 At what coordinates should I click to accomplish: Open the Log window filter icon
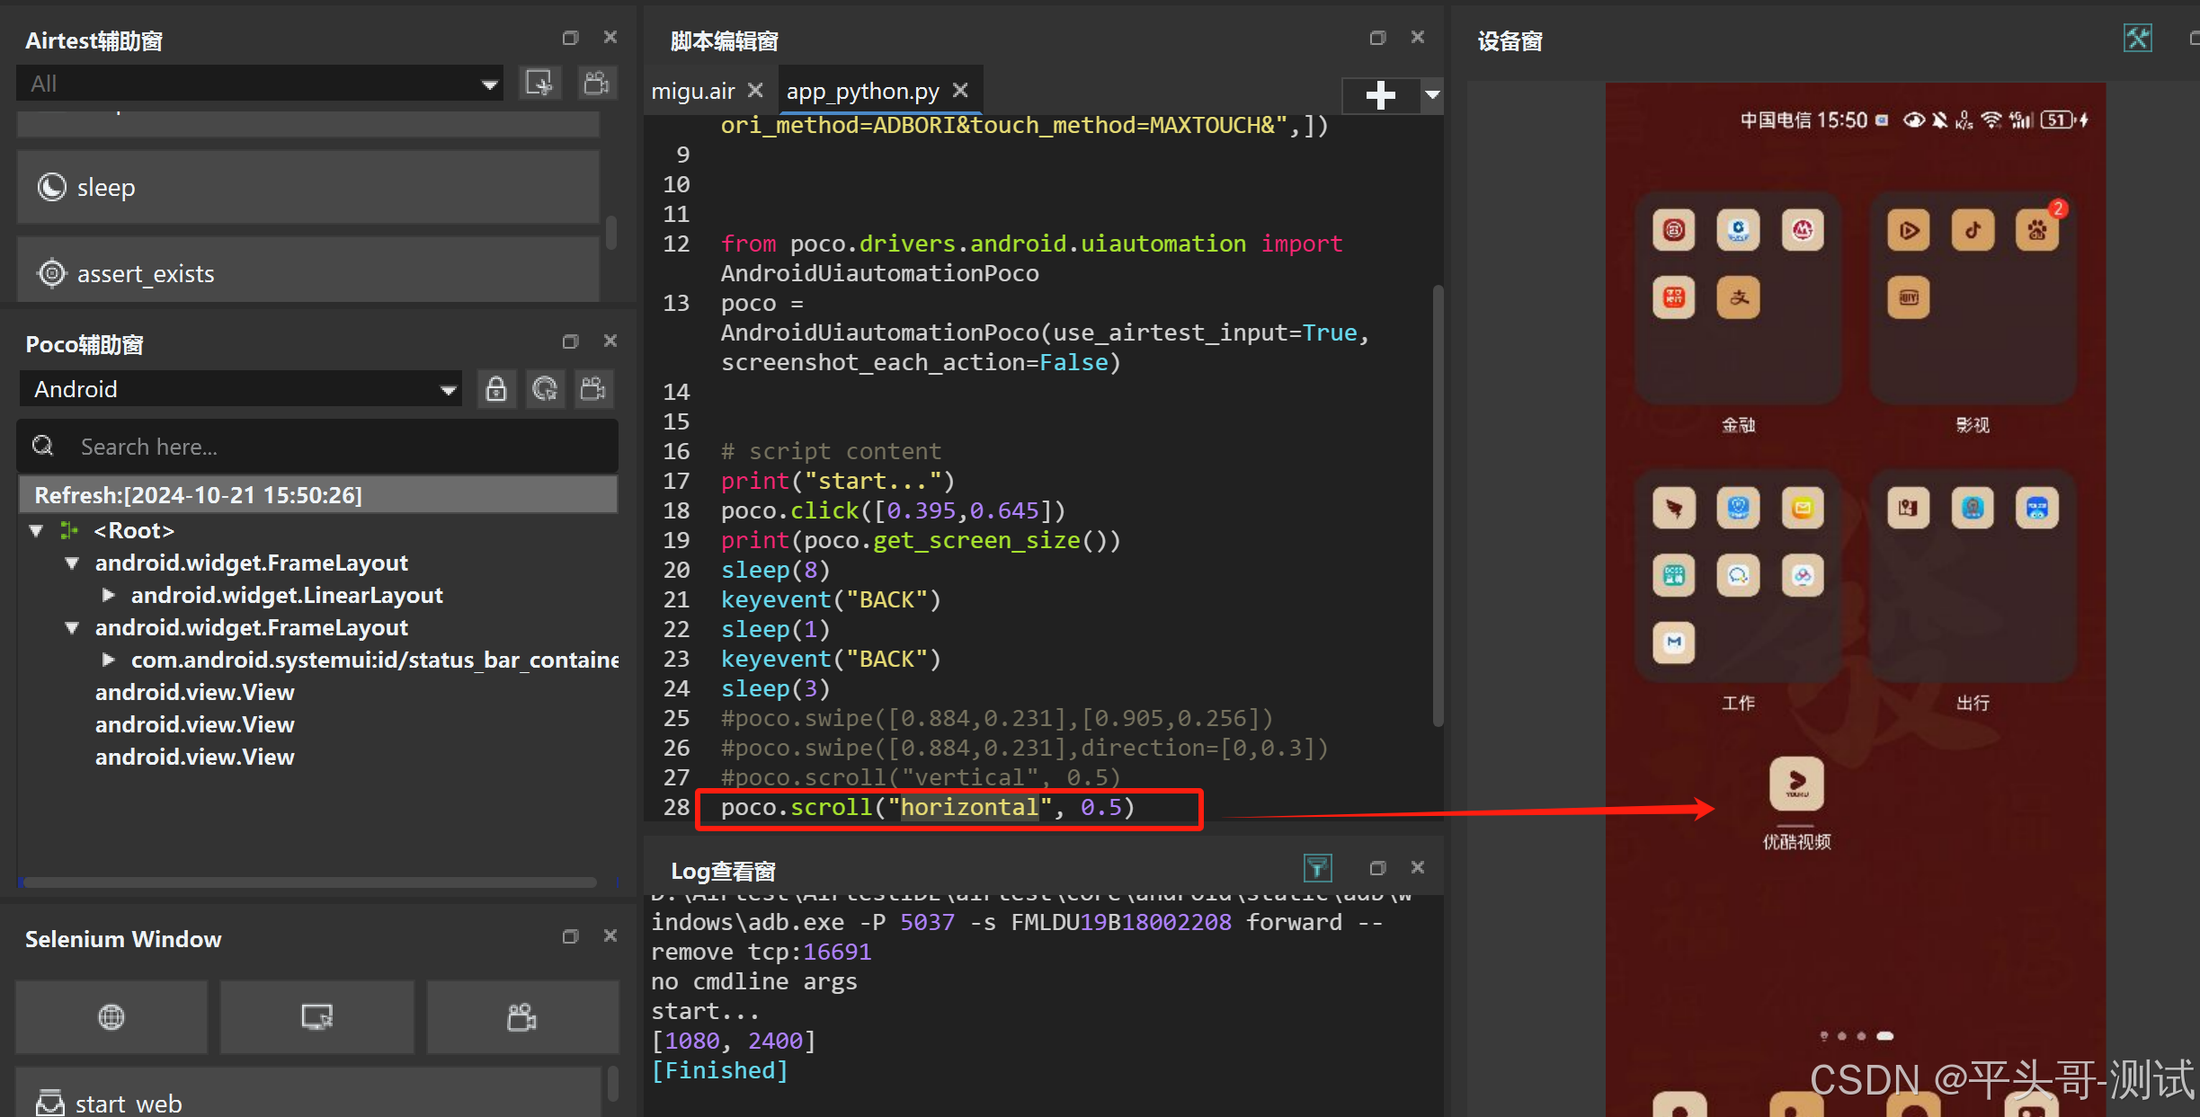pos(1317,867)
